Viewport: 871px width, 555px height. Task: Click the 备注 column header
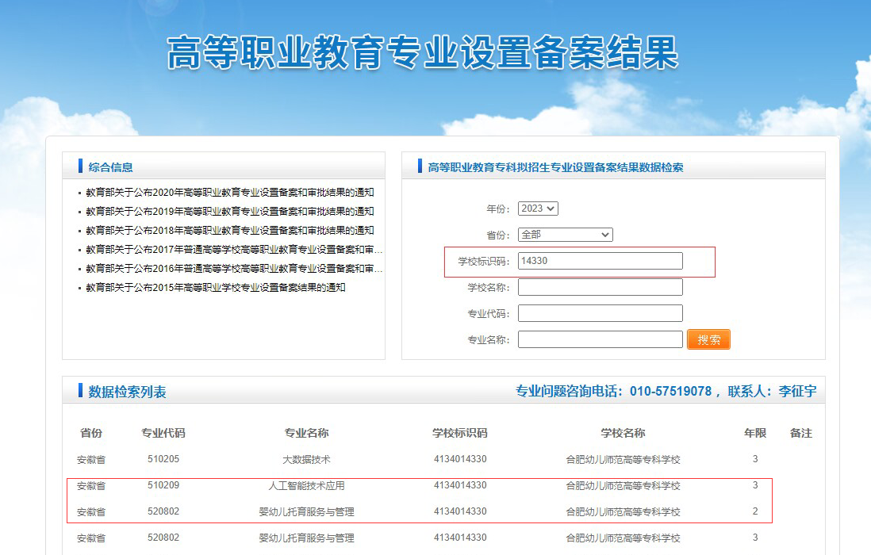pyautogui.click(x=801, y=433)
